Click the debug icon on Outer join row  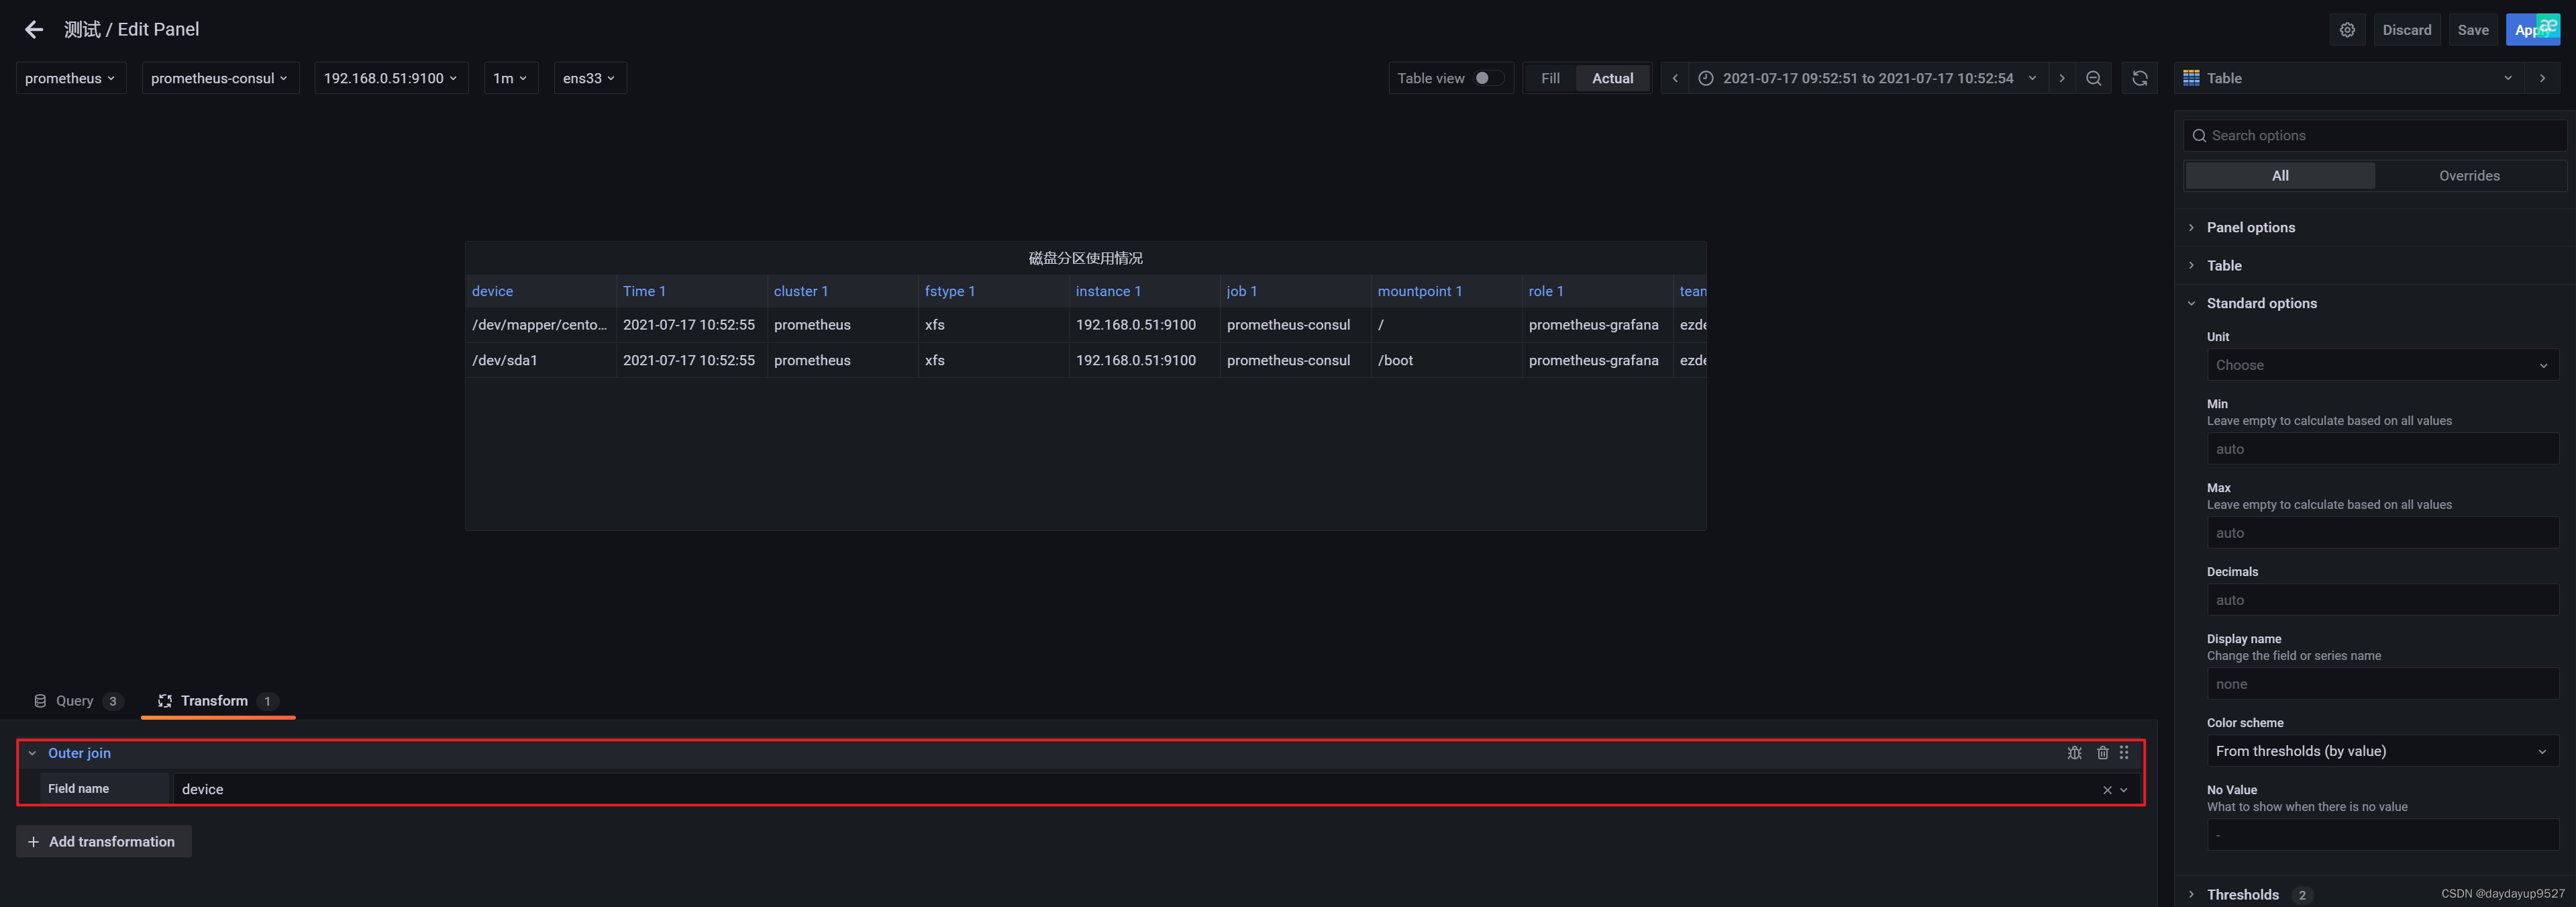[x=2074, y=753]
